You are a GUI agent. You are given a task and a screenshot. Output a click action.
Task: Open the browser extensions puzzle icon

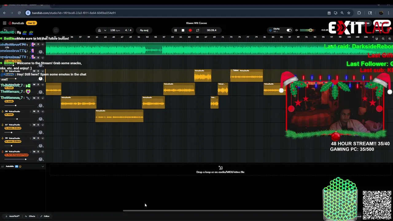[359, 13]
